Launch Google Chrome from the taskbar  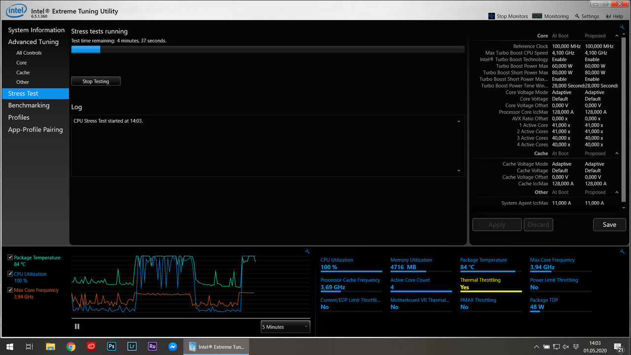(x=70, y=346)
